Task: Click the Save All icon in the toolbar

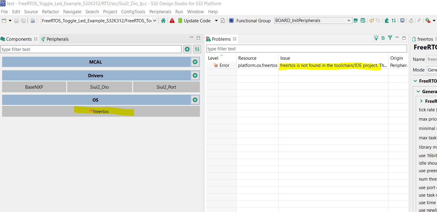Action: pos(23,21)
